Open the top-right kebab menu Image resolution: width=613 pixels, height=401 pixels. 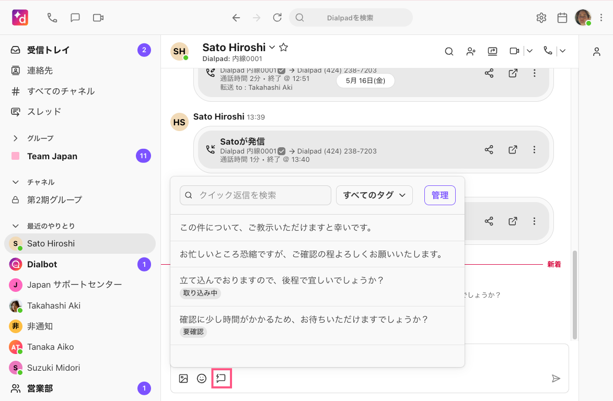(602, 18)
